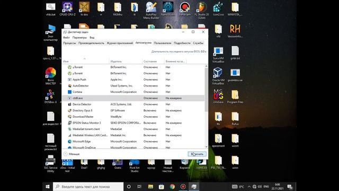Open the Windows Start menu
339x191 pixels.
[48, 186]
